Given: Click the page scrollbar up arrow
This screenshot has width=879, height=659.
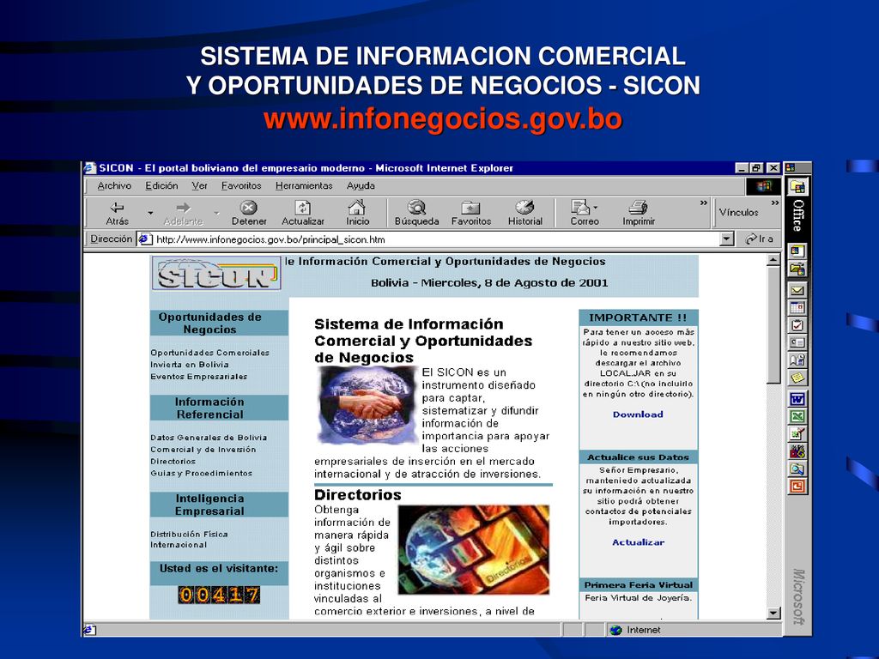Looking at the screenshot, I should pos(773,259).
